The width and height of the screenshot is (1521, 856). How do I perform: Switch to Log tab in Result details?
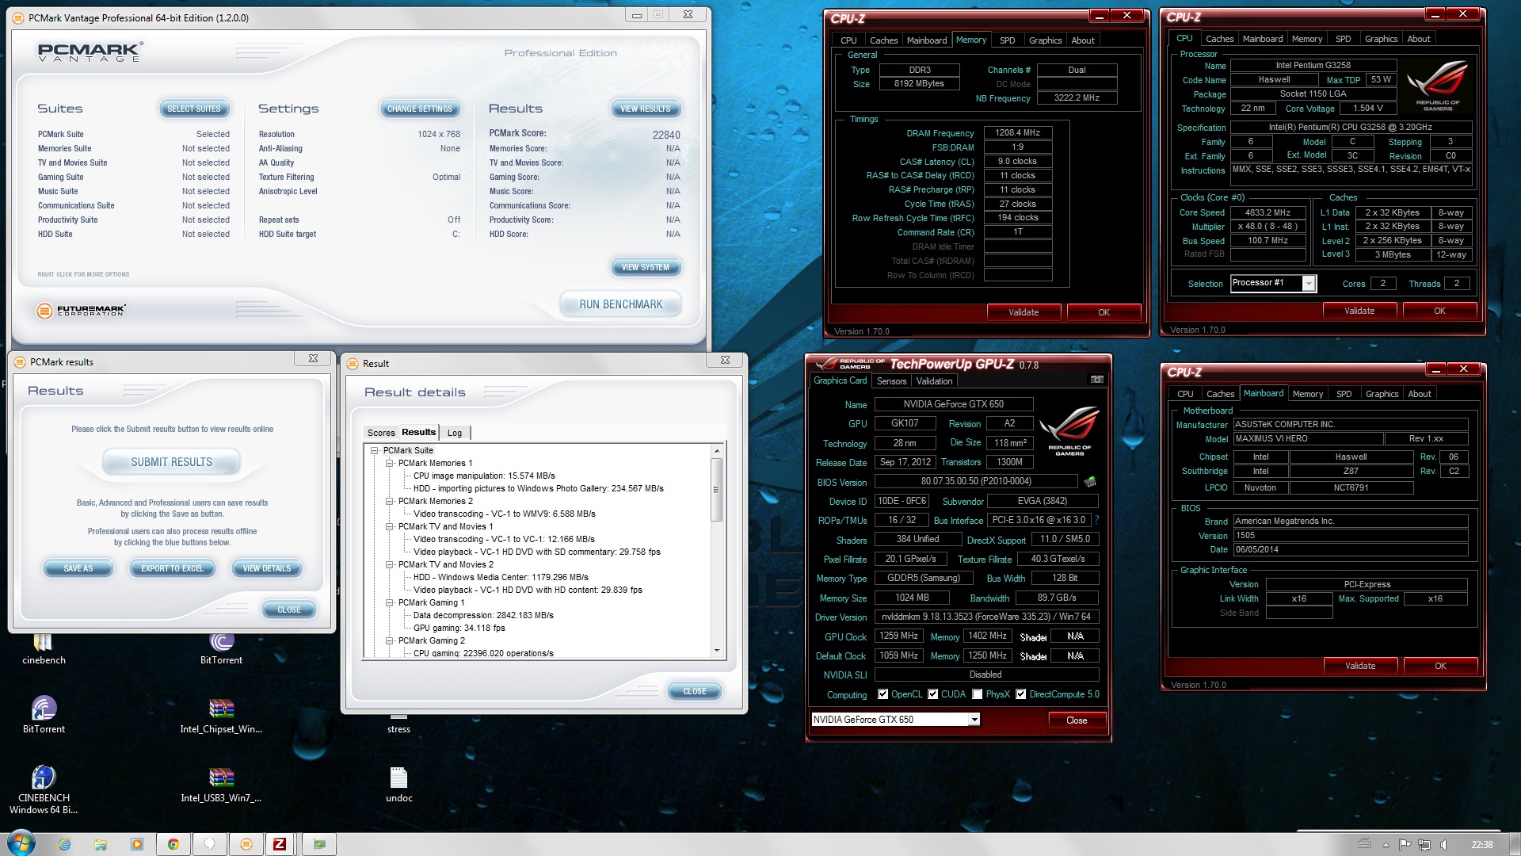coord(455,433)
